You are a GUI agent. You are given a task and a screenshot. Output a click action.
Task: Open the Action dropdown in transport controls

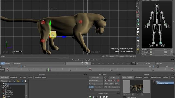coord(9,63)
